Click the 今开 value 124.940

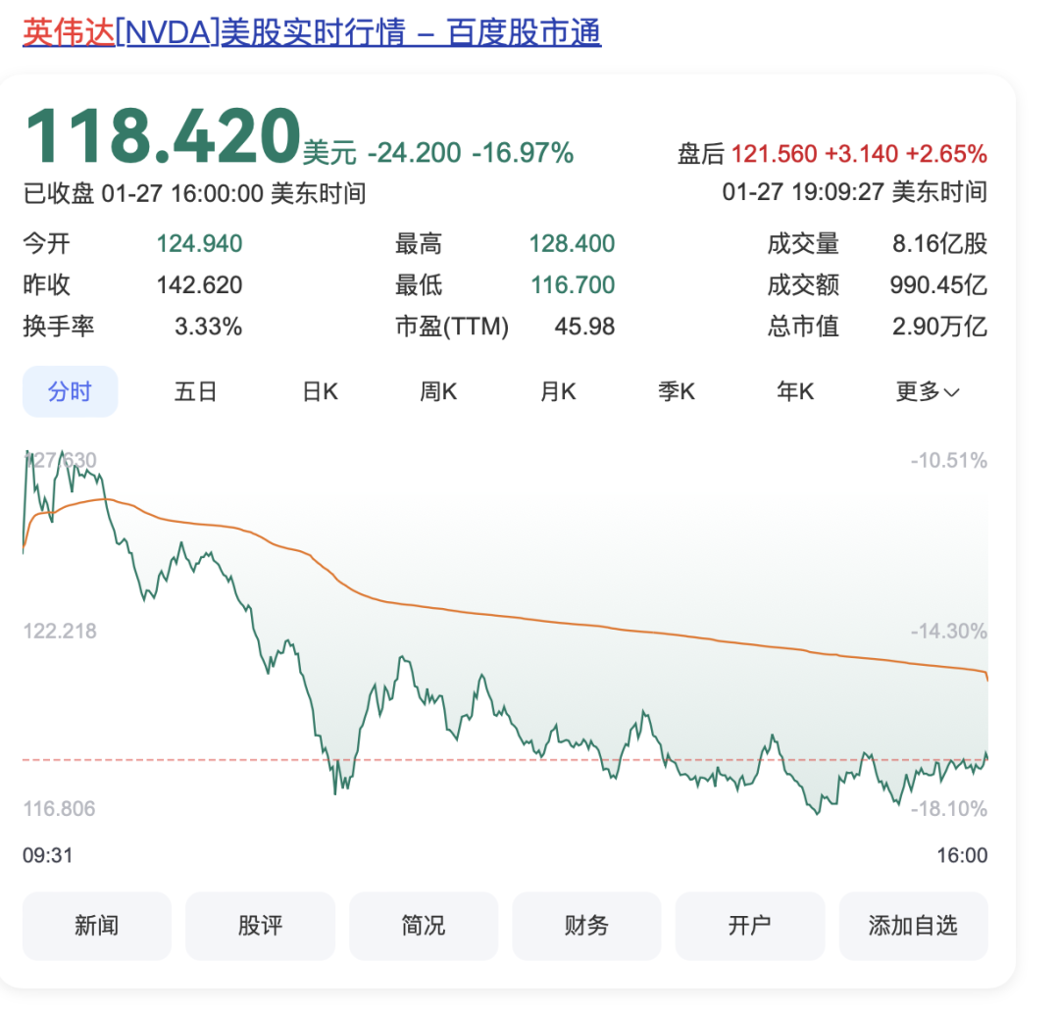click(199, 244)
